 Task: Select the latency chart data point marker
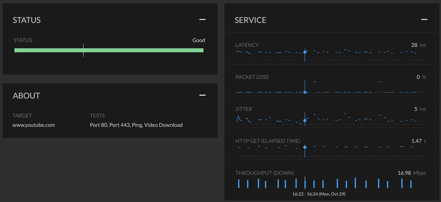pos(305,52)
